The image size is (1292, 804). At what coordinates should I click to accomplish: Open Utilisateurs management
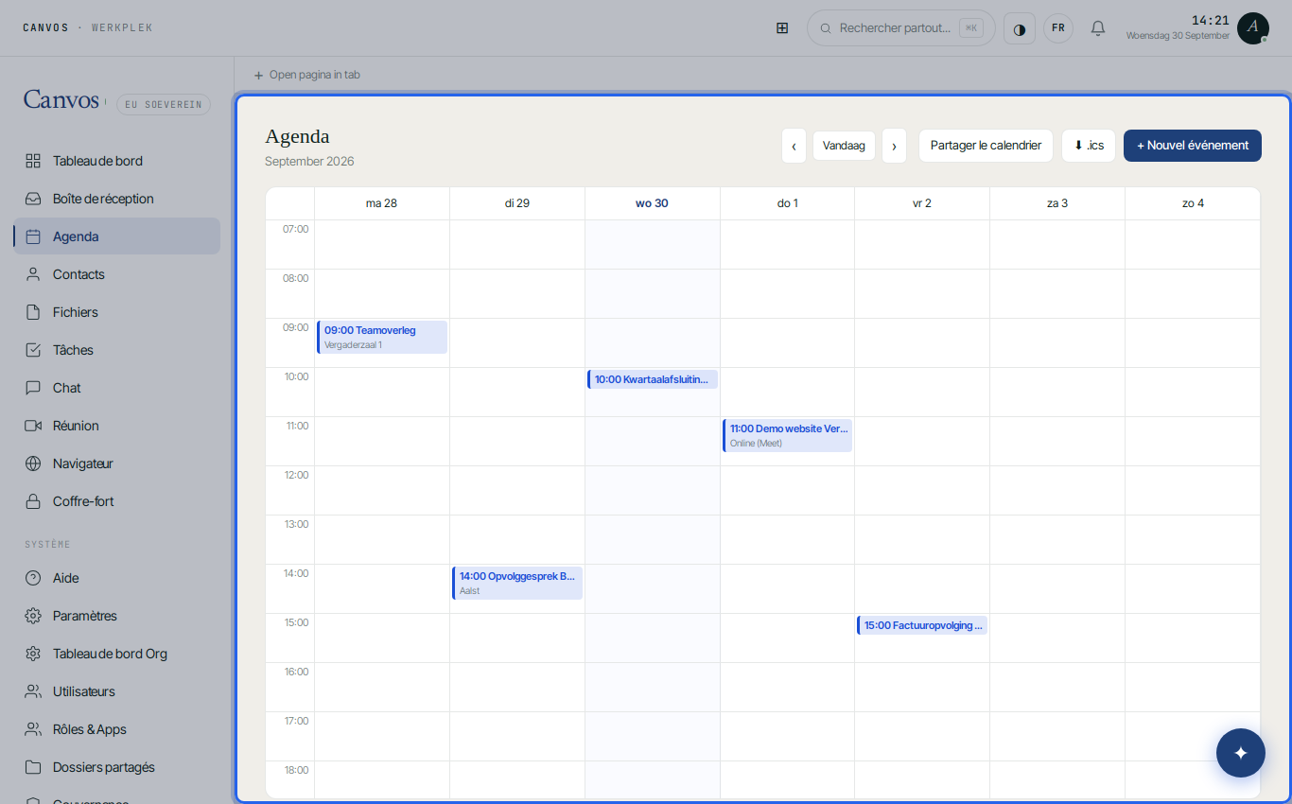(x=116, y=691)
